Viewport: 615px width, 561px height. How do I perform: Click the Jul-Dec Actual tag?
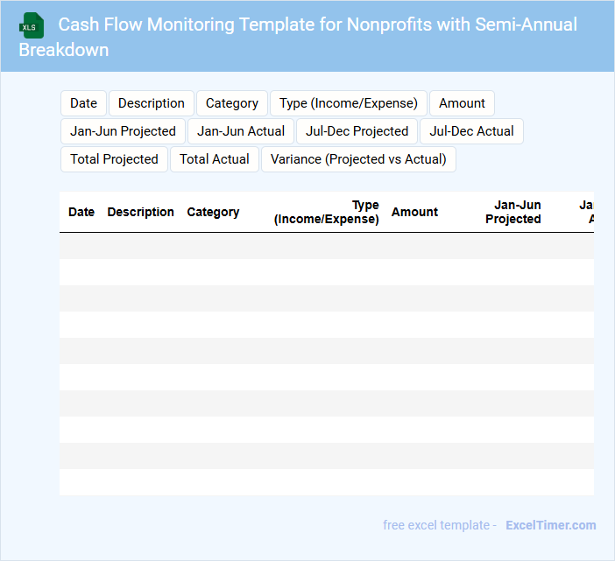coord(471,131)
